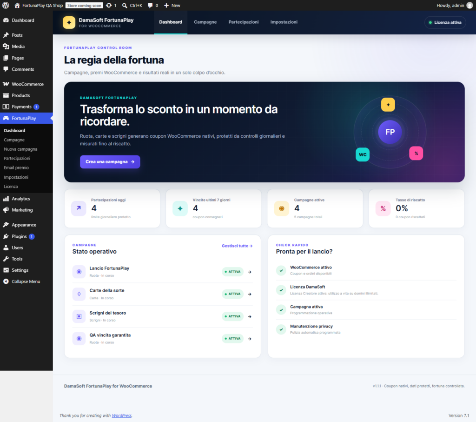Open the WordPress logo menu
This screenshot has width=476, height=422.
point(6,5)
